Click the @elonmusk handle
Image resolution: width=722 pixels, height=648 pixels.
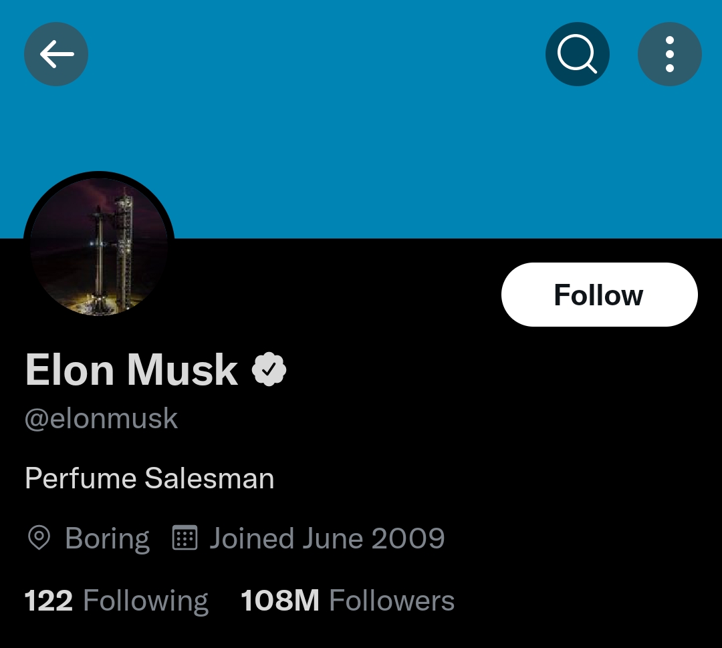(x=101, y=417)
